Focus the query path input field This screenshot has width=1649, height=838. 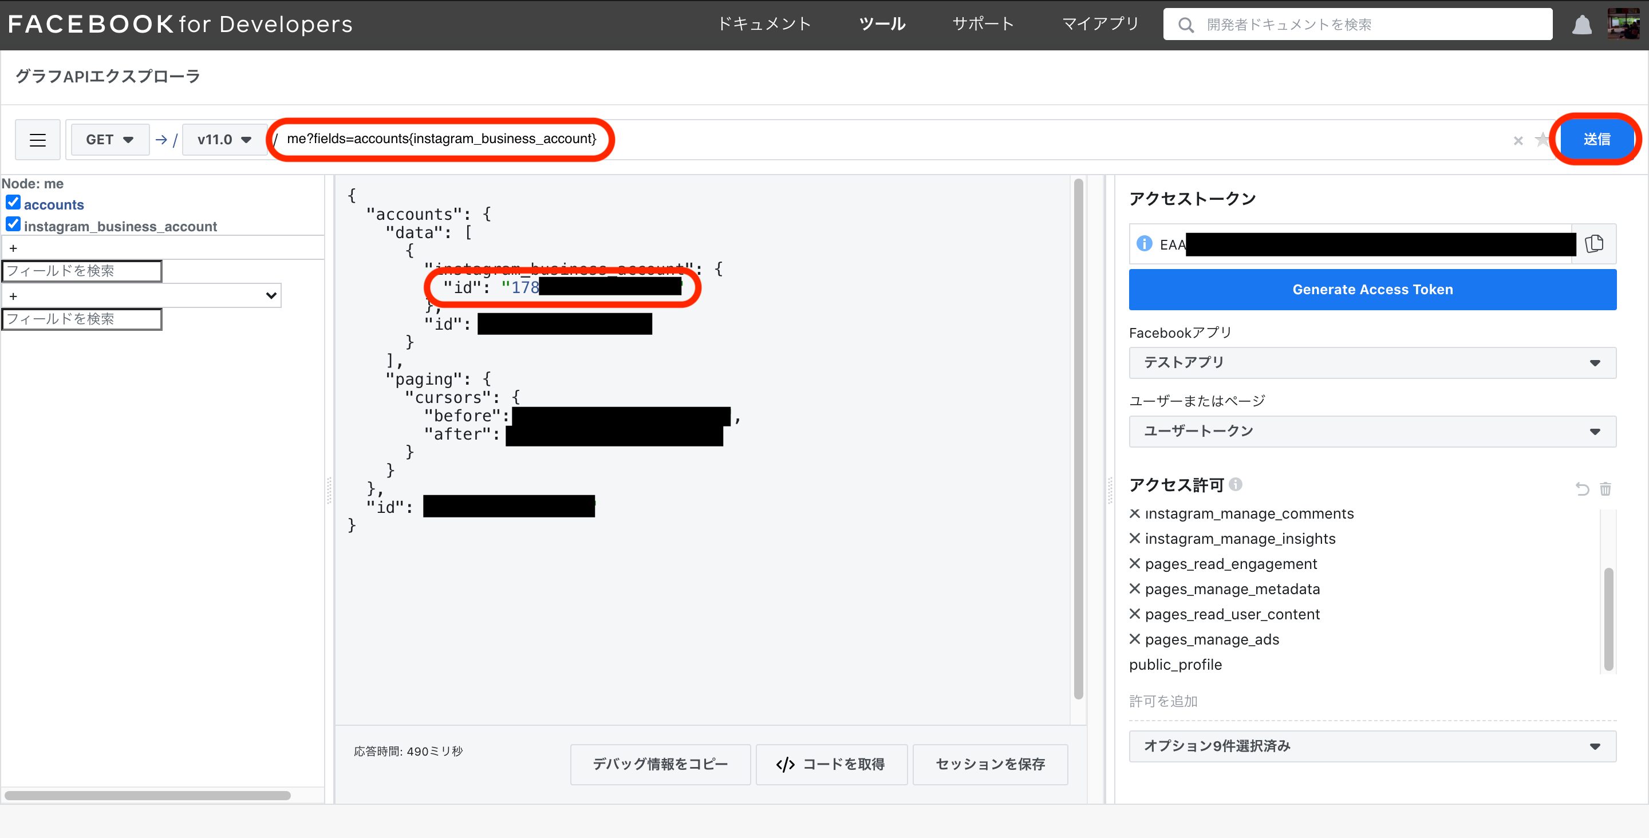pos(890,139)
